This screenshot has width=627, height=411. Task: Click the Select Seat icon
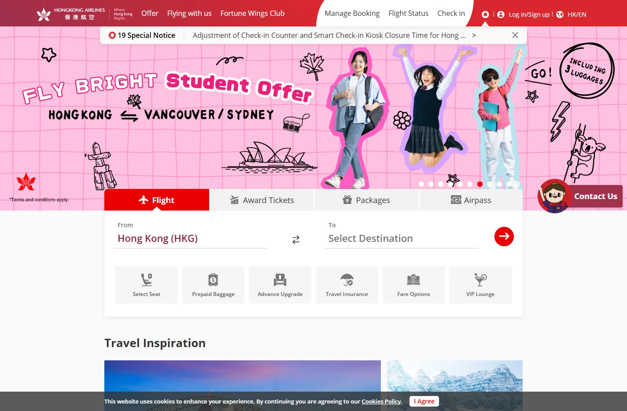coord(147,280)
